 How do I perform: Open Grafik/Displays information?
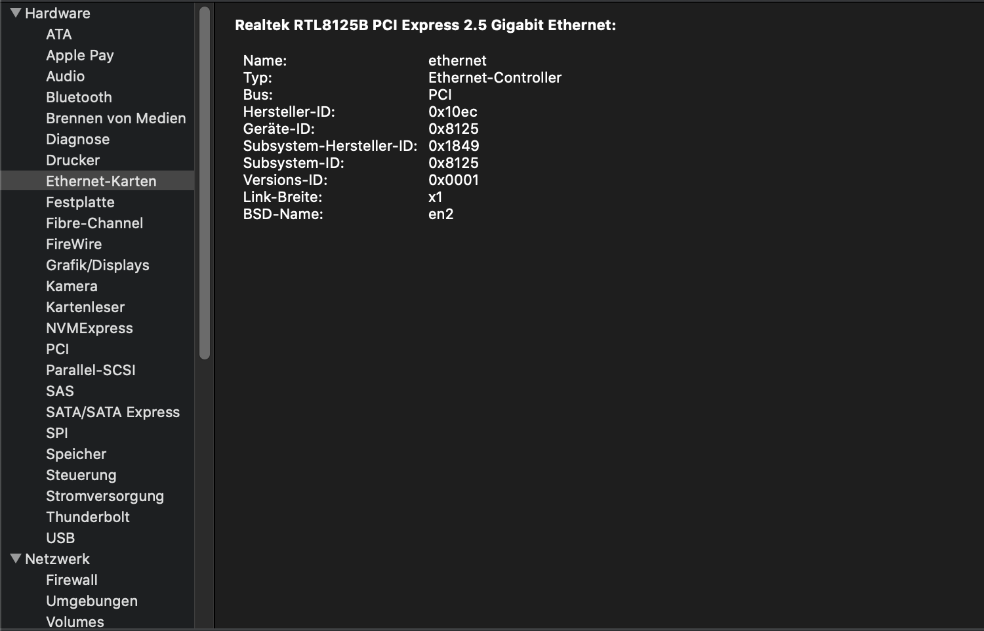(97, 265)
